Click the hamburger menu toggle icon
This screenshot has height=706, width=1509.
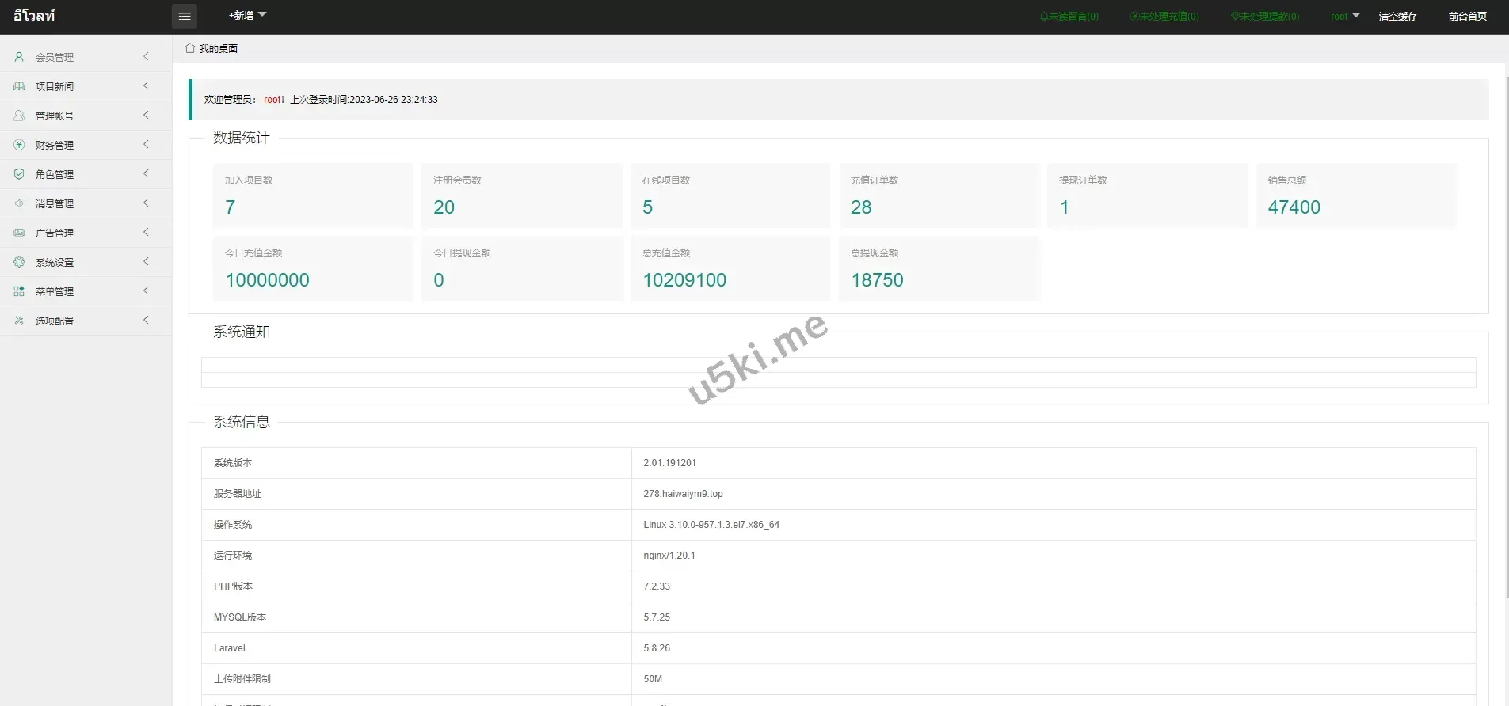(x=185, y=17)
